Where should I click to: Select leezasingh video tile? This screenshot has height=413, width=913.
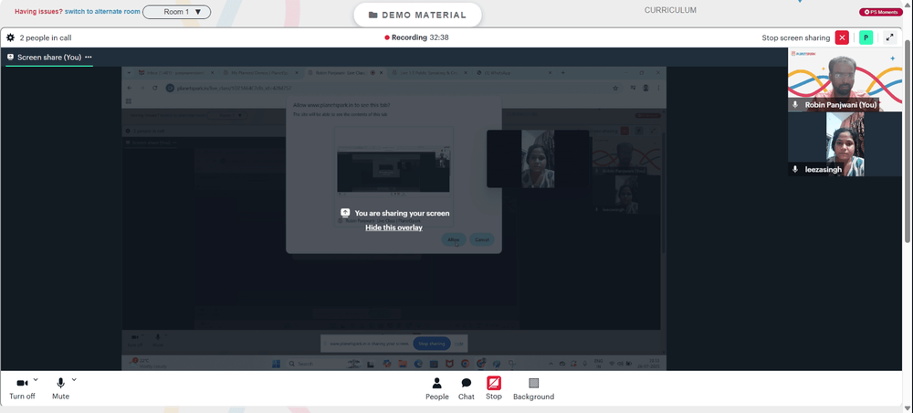tap(845, 143)
